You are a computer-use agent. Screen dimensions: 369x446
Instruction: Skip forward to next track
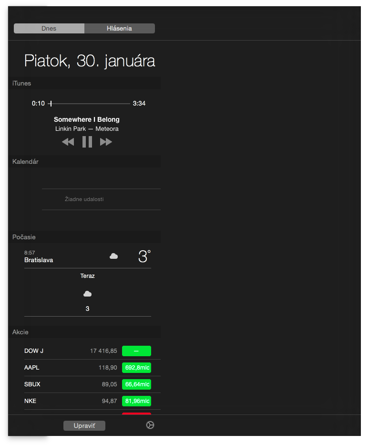coord(106,142)
